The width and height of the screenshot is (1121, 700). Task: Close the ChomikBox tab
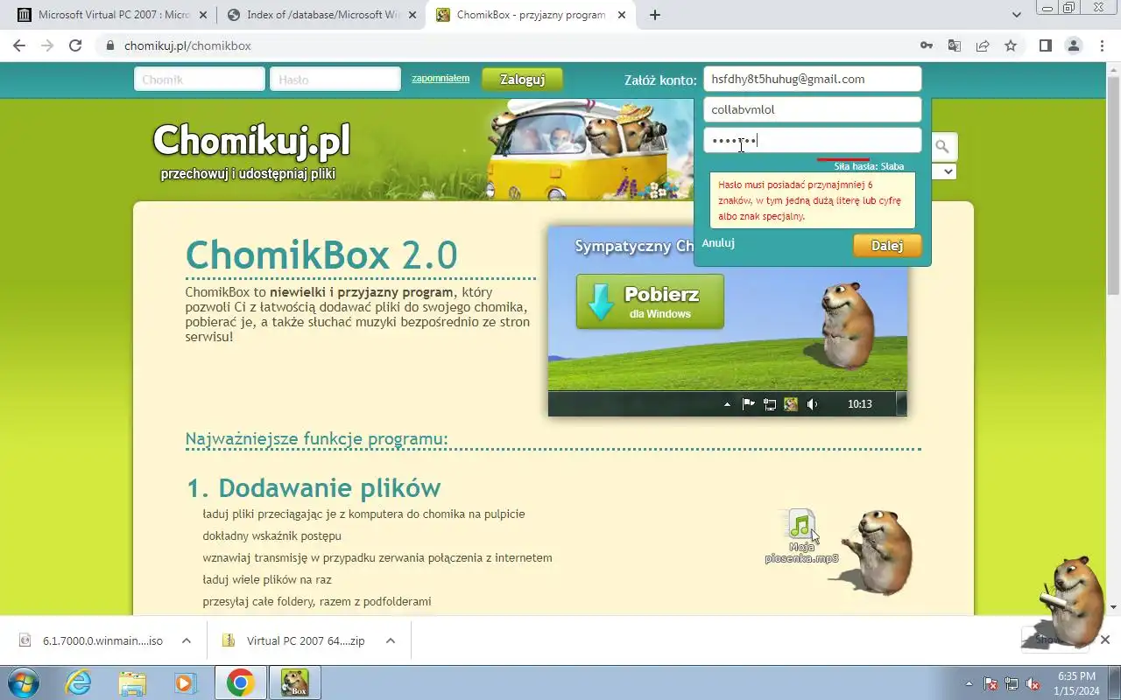(620, 15)
